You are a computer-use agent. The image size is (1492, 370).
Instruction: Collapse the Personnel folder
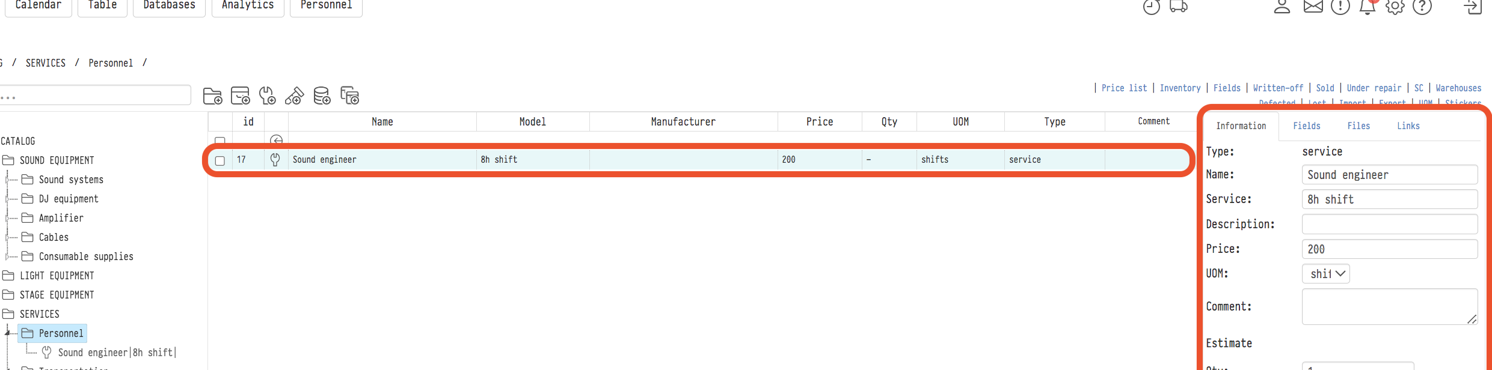(8, 333)
